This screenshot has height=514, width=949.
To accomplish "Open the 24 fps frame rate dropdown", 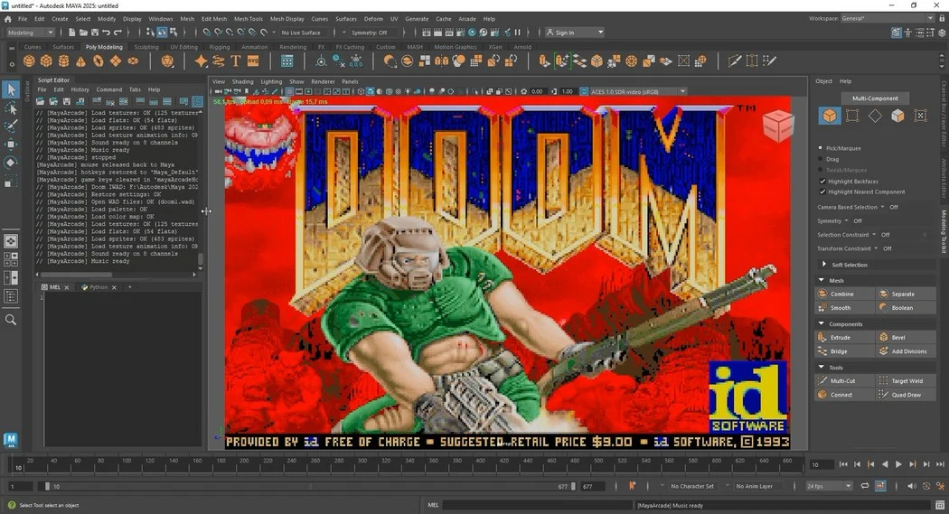I will (x=830, y=486).
